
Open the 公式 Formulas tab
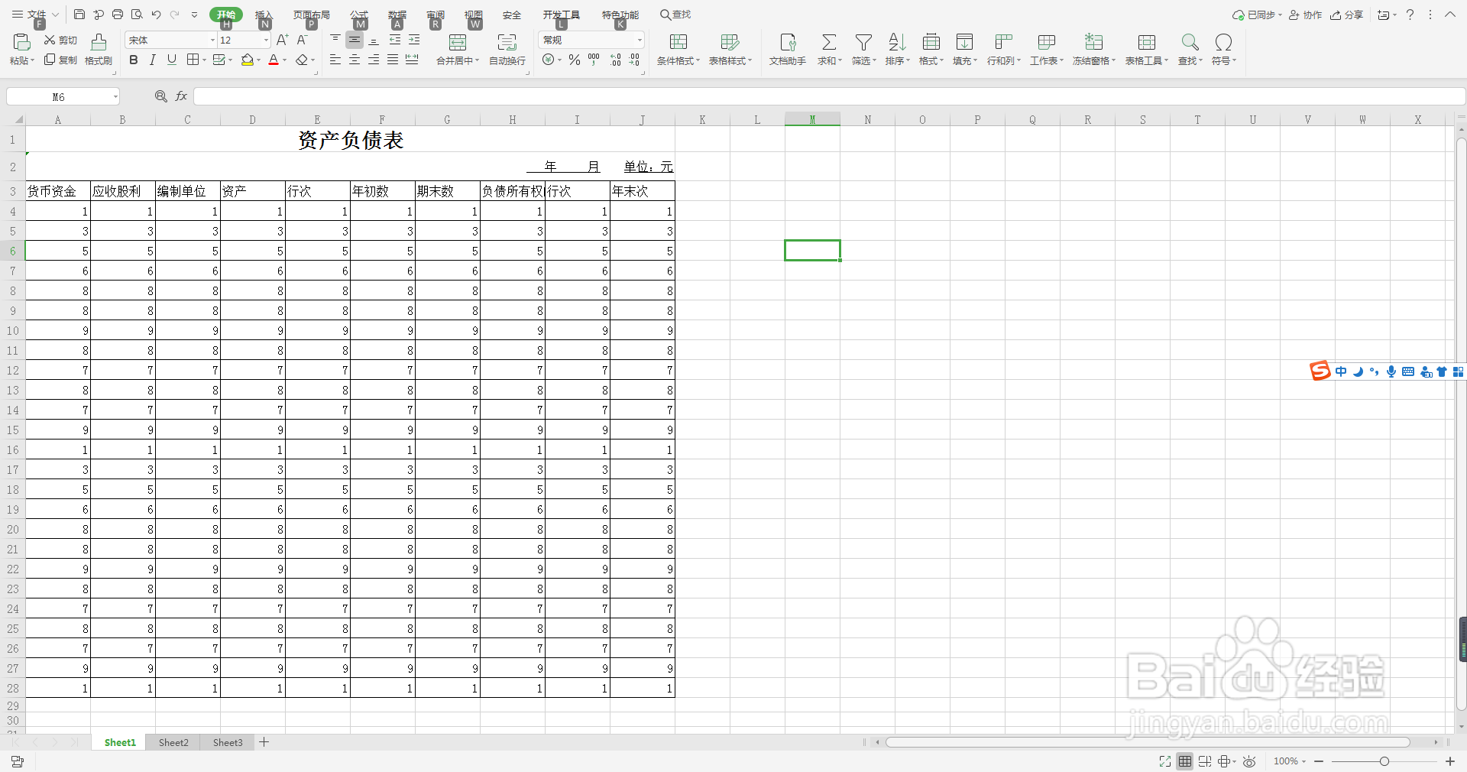(359, 15)
